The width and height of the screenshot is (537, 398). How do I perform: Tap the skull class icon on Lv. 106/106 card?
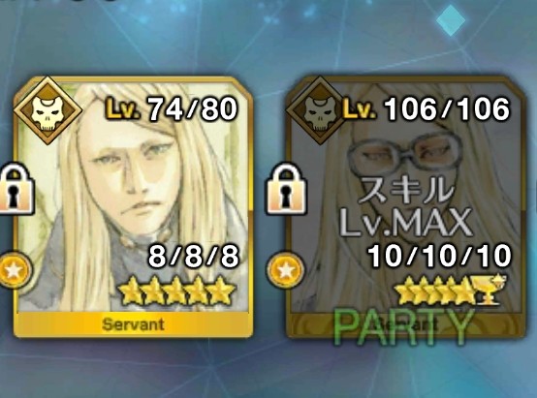[320, 110]
